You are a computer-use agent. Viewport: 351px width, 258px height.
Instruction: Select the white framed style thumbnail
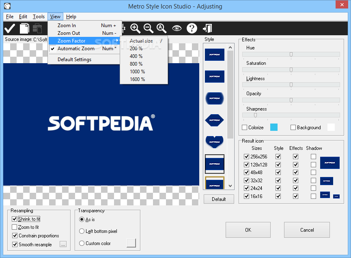[x=214, y=164]
